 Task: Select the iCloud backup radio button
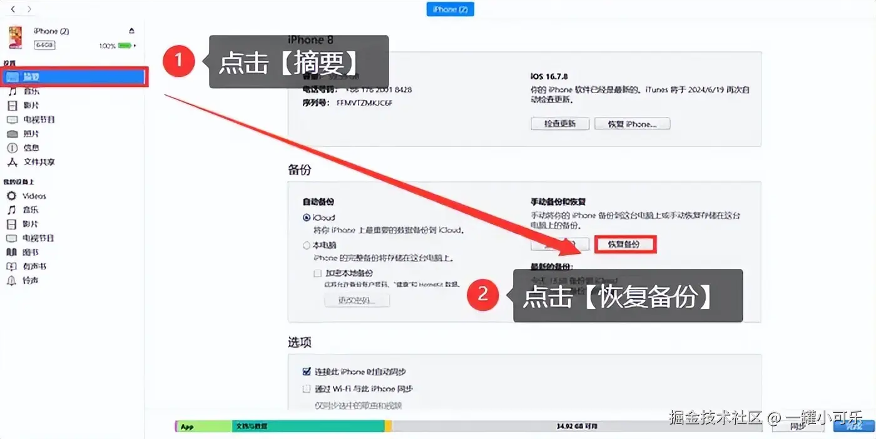307,218
